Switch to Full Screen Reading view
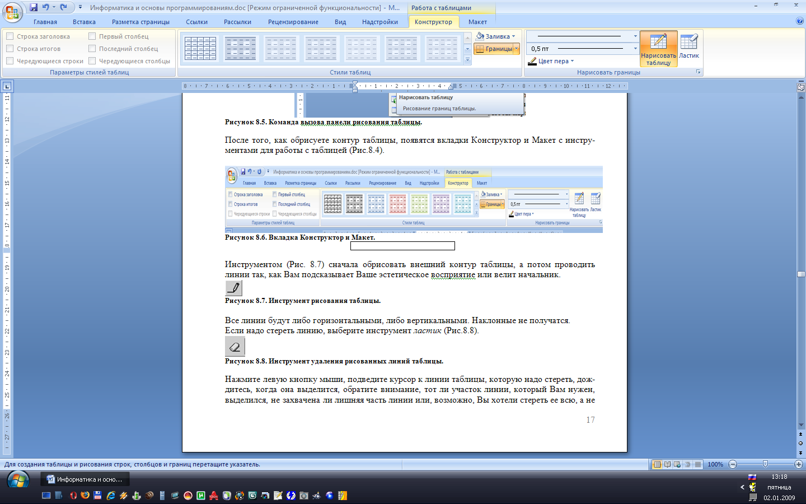 click(667, 464)
